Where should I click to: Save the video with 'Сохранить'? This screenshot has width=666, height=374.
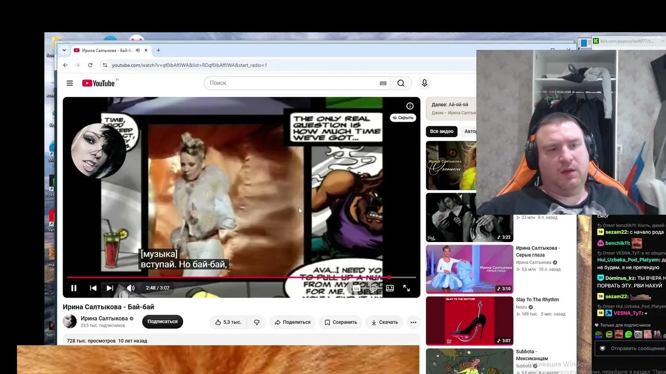[x=341, y=322]
